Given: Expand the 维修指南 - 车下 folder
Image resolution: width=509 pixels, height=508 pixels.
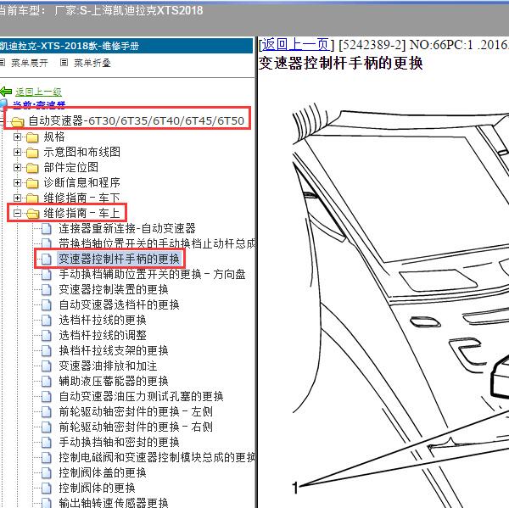Looking at the screenshot, I should (x=17, y=198).
